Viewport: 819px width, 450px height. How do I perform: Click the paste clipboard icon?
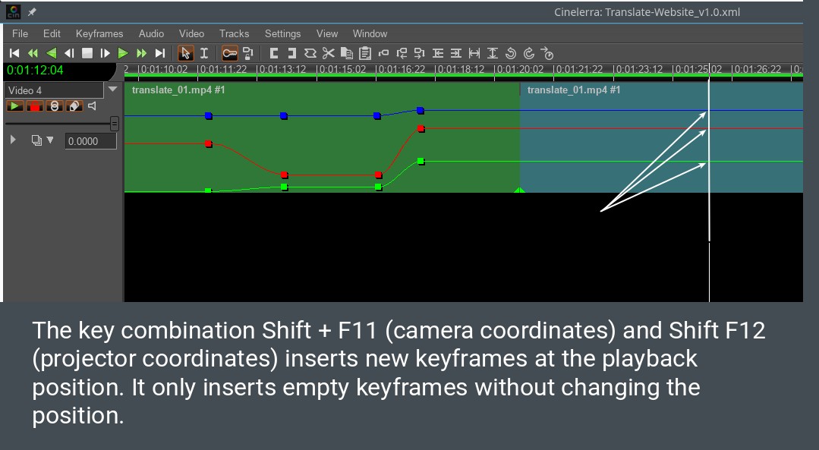pos(365,53)
